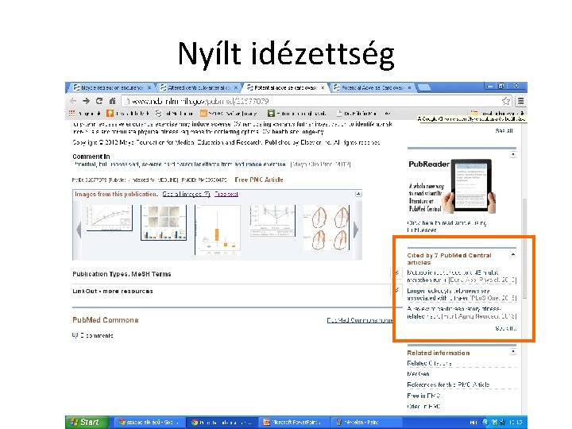The width and height of the screenshot is (572, 429).
Task: Show previous images with the left arrow
Action: (79, 230)
